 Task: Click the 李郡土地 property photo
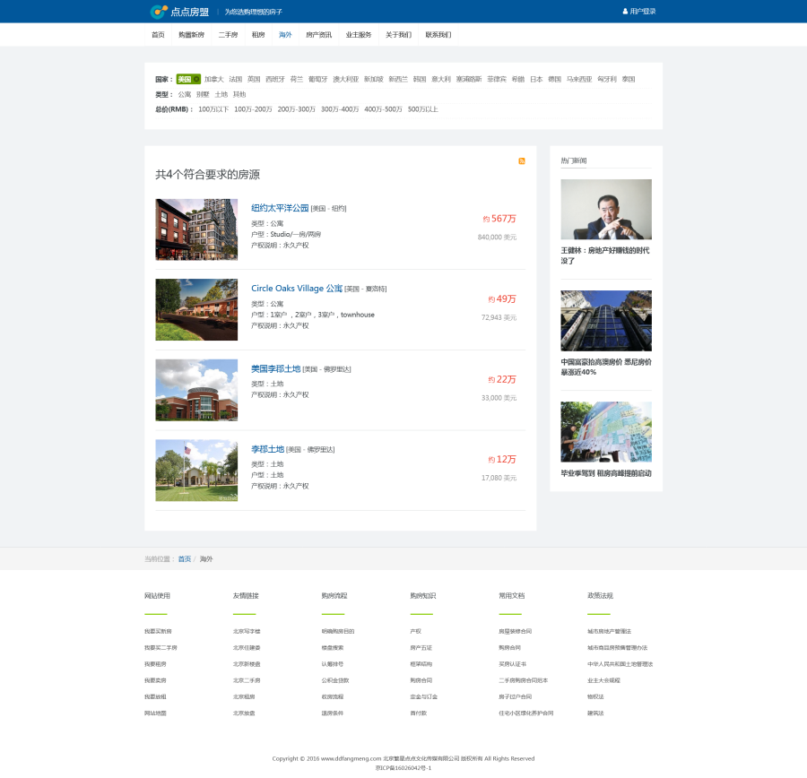[196, 471]
